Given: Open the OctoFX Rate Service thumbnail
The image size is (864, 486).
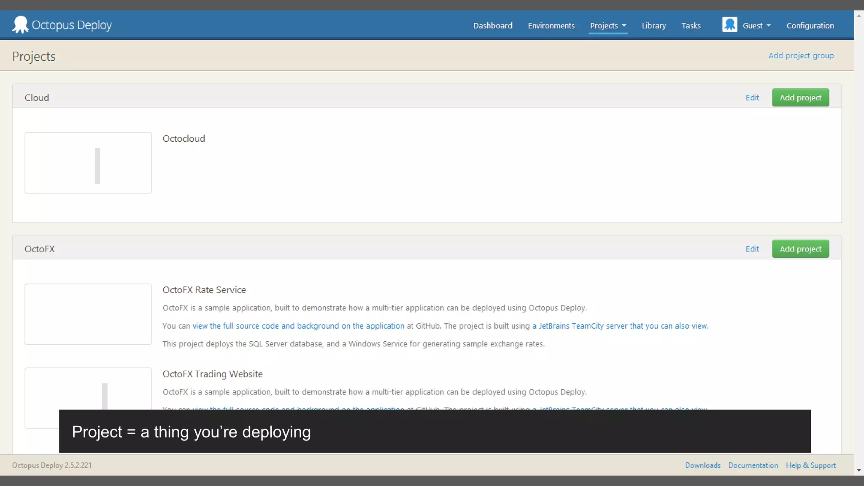Looking at the screenshot, I should click(88, 314).
